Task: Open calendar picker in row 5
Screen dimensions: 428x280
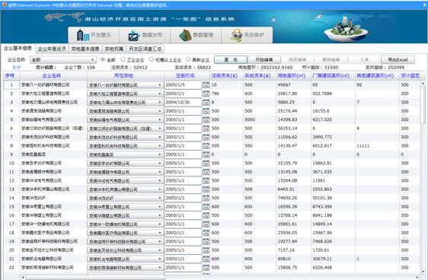Action: pyautogui.click(x=206, y=120)
